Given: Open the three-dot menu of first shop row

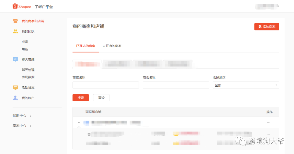Looking at the screenshot, I should point(268,134).
